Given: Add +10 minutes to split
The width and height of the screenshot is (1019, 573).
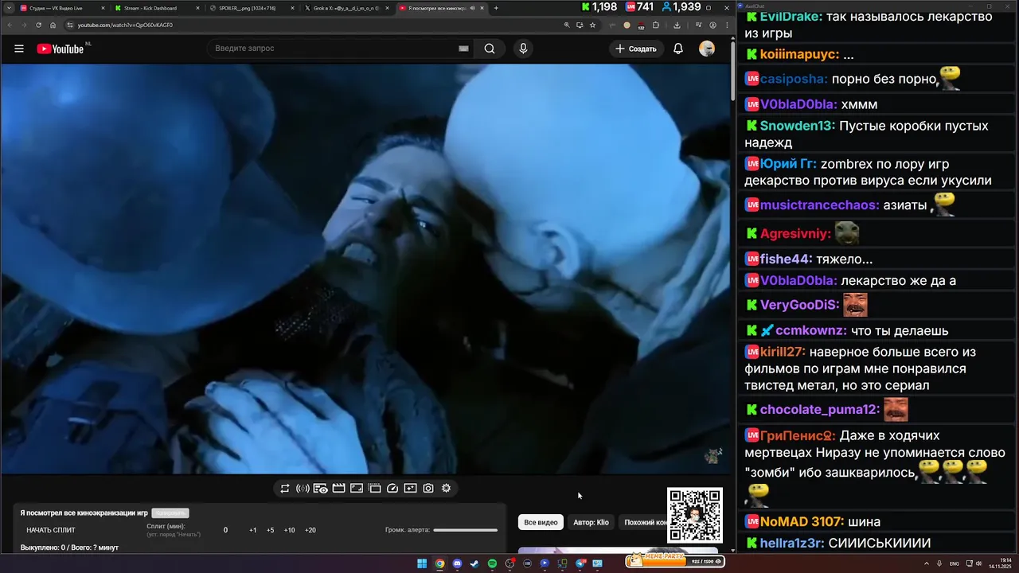Looking at the screenshot, I should point(290,530).
